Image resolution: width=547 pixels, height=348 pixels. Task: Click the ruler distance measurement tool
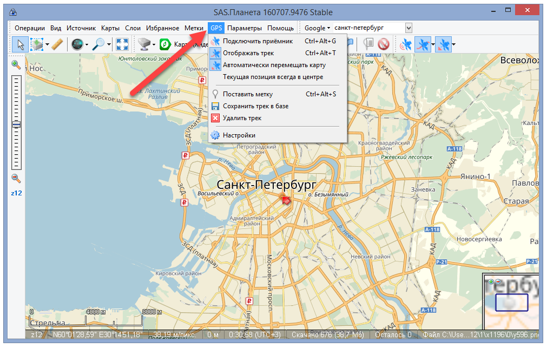click(x=57, y=44)
